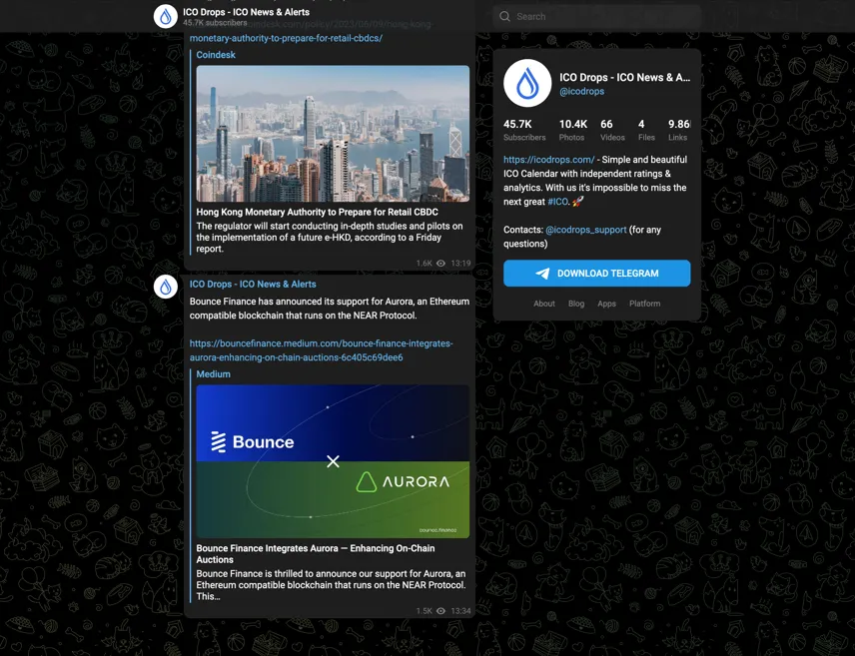Open the Blog footer link
This screenshot has height=656, width=855.
click(576, 304)
